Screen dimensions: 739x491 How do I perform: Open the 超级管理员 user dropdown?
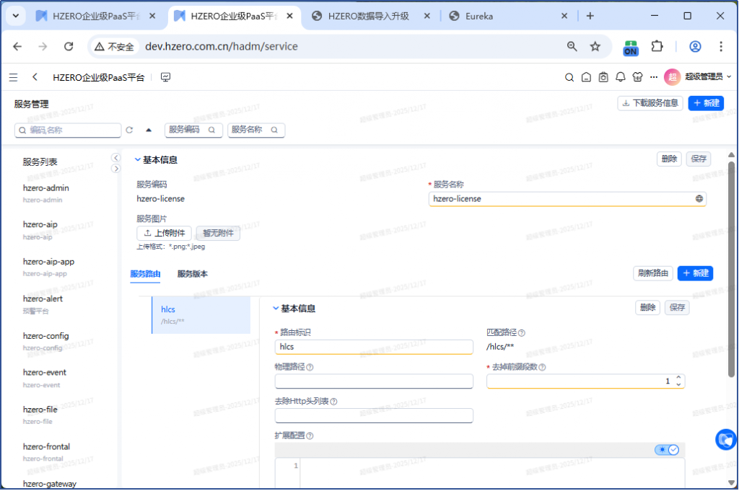coord(699,77)
